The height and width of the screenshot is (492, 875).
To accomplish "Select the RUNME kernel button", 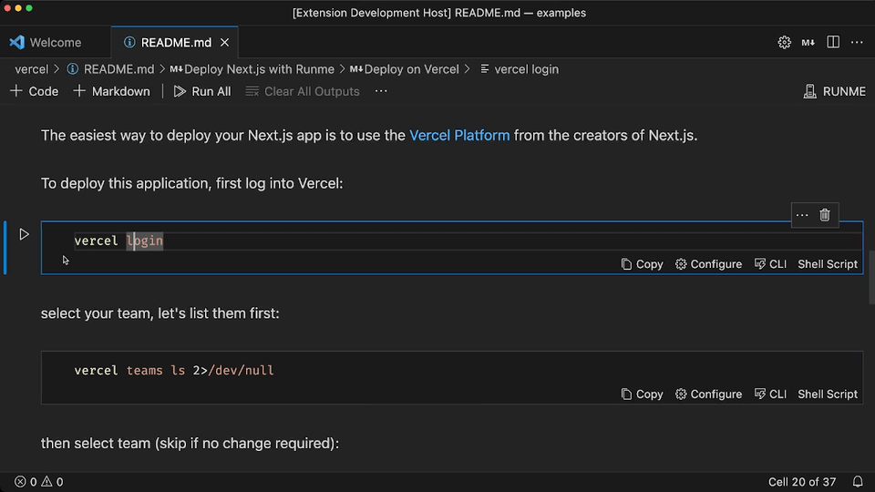I will pyautogui.click(x=835, y=91).
